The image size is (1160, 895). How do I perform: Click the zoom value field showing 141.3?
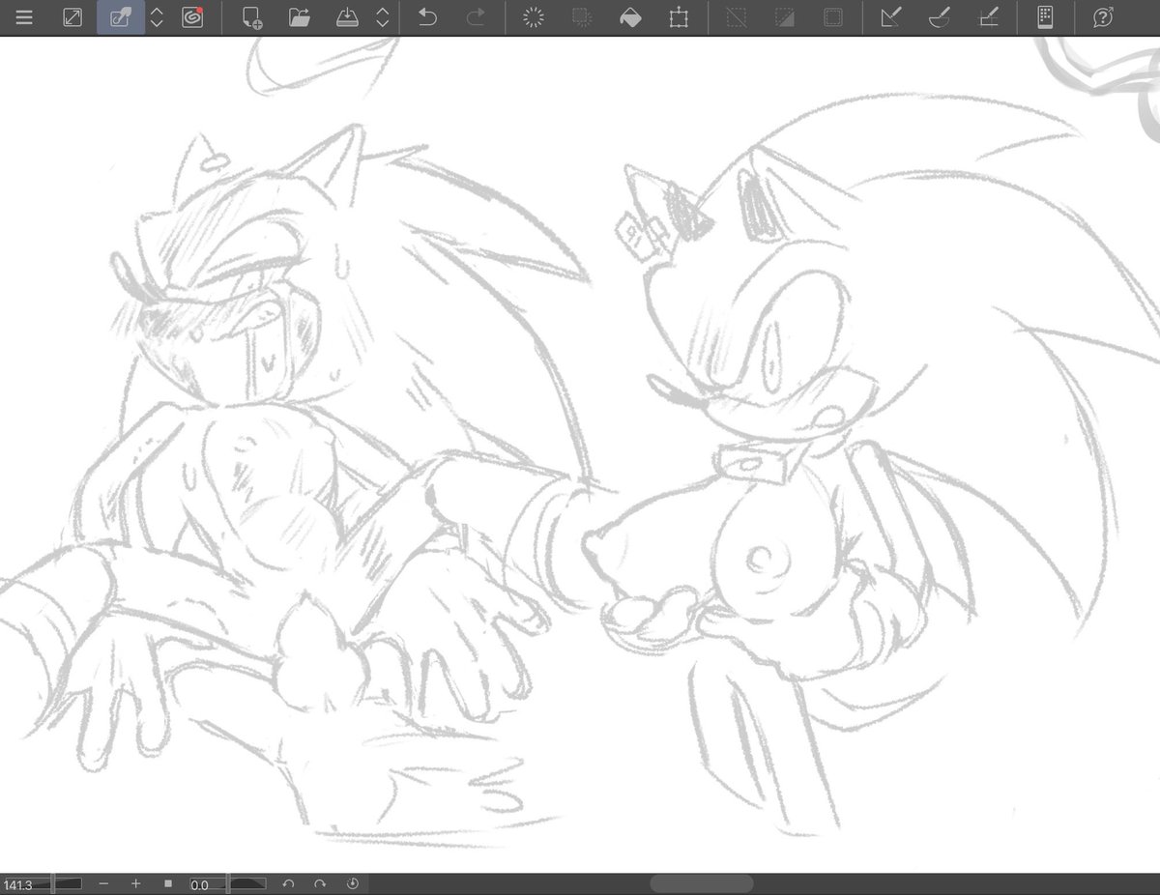(16, 884)
